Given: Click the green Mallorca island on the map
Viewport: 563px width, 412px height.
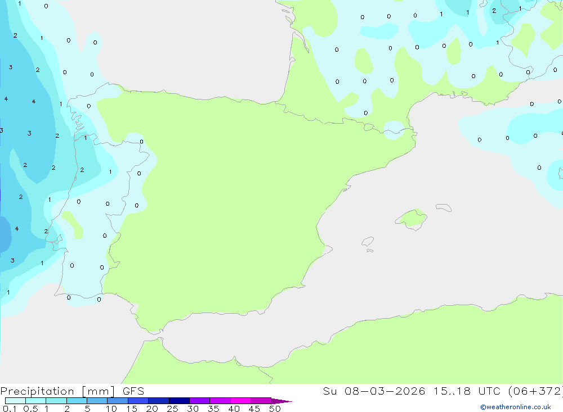Looking at the screenshot, I should coord(412,219).
